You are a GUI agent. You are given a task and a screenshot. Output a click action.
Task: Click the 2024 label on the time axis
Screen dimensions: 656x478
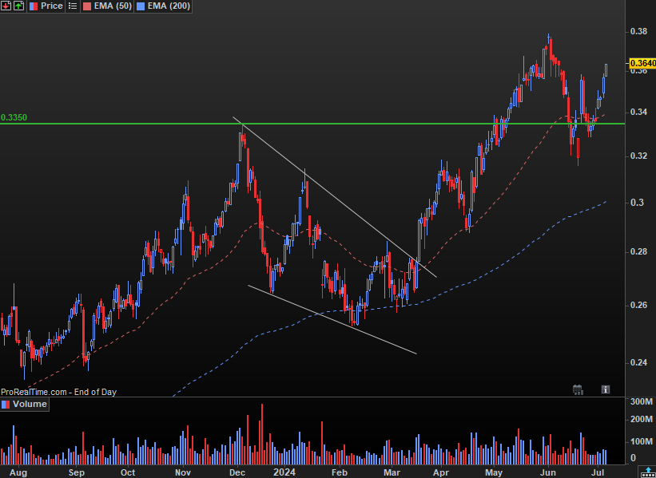click(284, 472)
